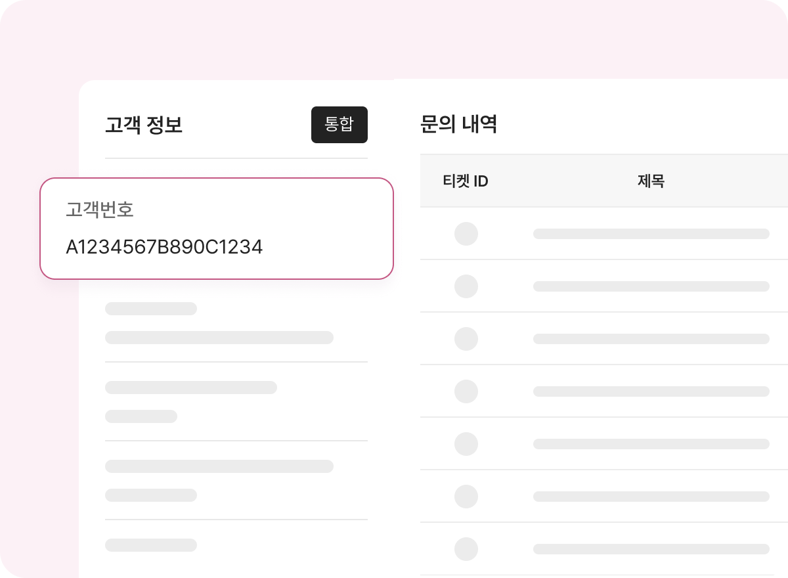Select the 제목 column header
Screen dimensions: 788x578
(651, 181)
